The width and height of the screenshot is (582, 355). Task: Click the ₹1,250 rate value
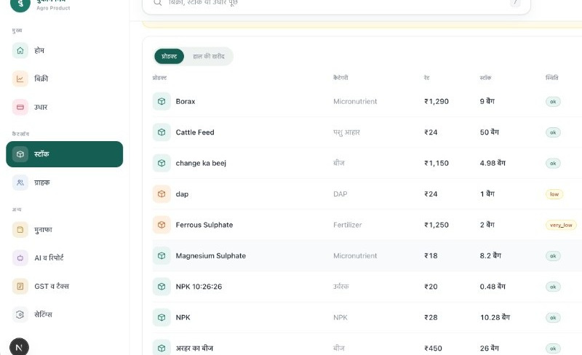(436, 225)
